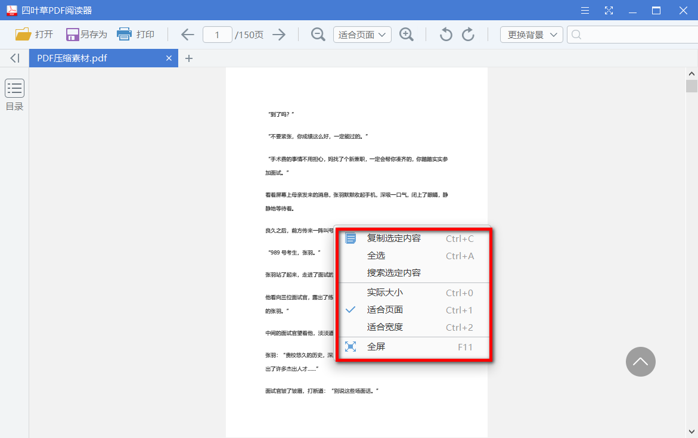The height and width of the screenshot is (438, 698).
Task: Open a new tab with plus button
Action: (x=189, y=58)
